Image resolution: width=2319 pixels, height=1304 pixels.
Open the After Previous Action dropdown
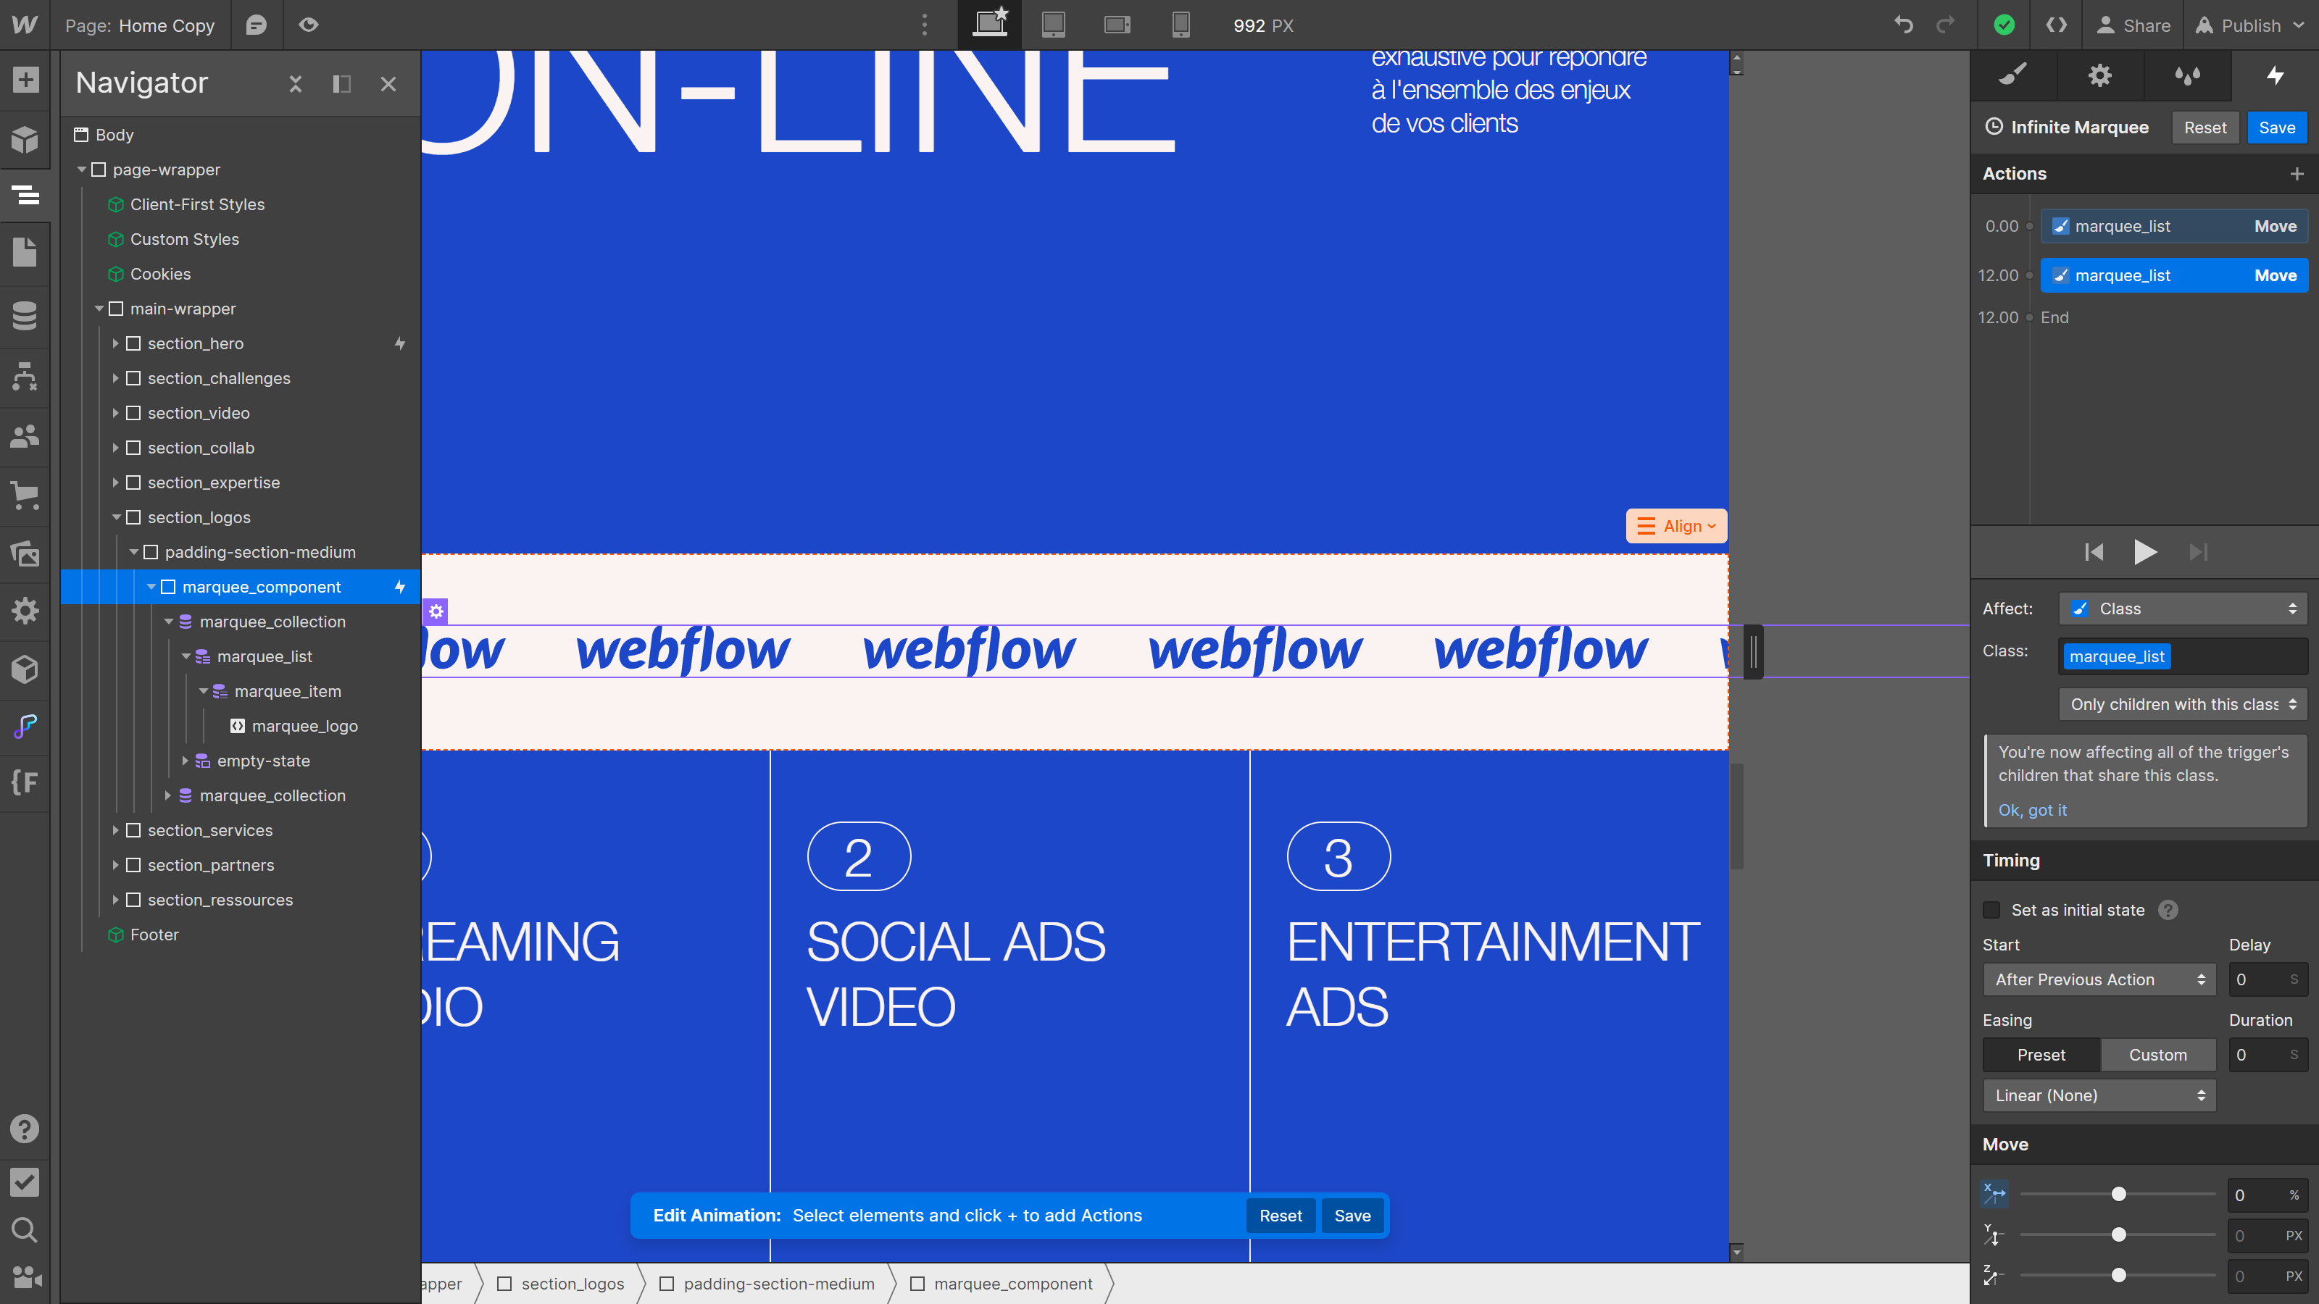[2099, 979]
